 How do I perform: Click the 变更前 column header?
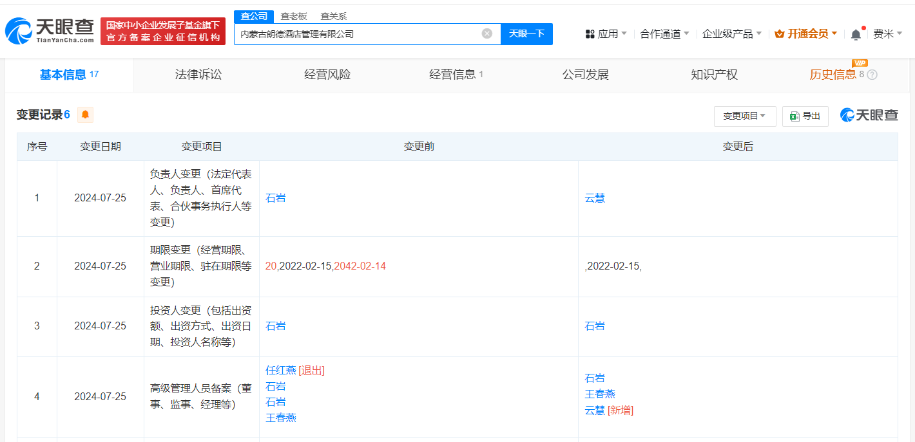tap(419, 147)
